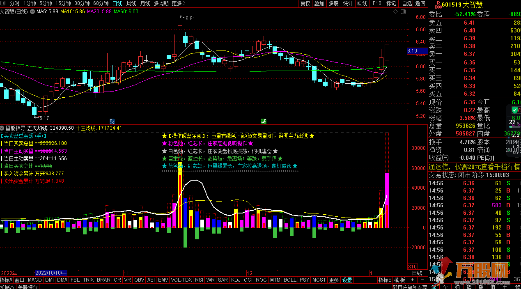
Task: Open the 统计 statistics tool
Action: pyautogui.click(x=348, y=3)
